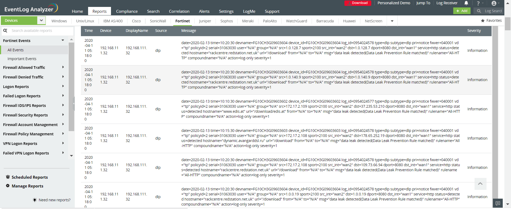
Task: Switch to PaloAlto device reports
Action: [x=270, y=21]
